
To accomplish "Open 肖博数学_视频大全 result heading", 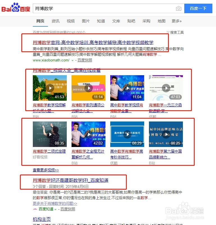I will click(66, 70).
